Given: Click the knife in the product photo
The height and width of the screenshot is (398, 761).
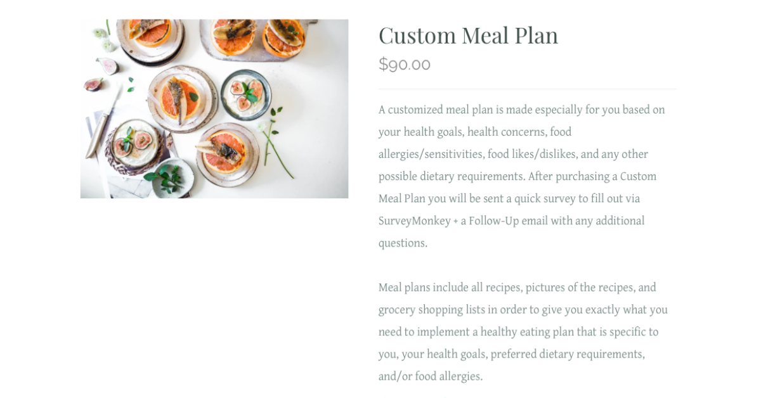Looking at the screenshot, I should tap(103, 121).
